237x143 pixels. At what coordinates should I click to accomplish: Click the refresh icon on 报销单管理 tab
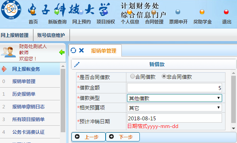click(x=73, y=50)
